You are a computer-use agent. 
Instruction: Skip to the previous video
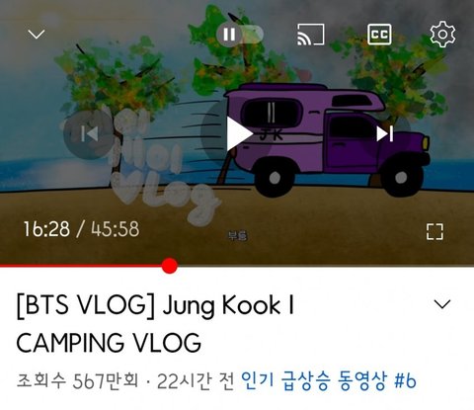coord(89,134)
